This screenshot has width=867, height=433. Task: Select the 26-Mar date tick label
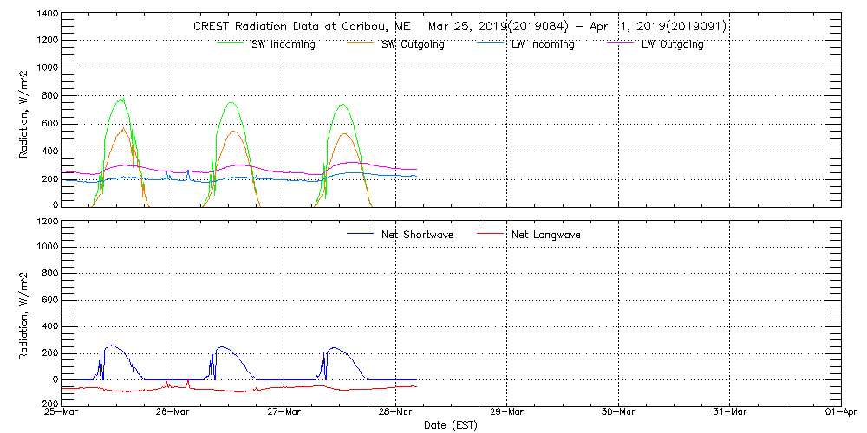[173, 412]
